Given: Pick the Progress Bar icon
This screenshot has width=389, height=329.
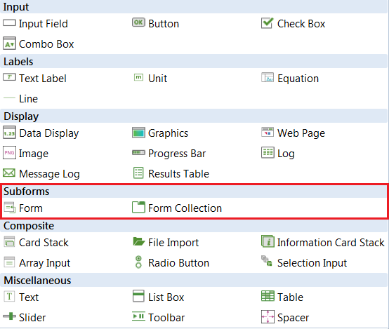Looking at the screenshot, I should click(x=138, y=152).
